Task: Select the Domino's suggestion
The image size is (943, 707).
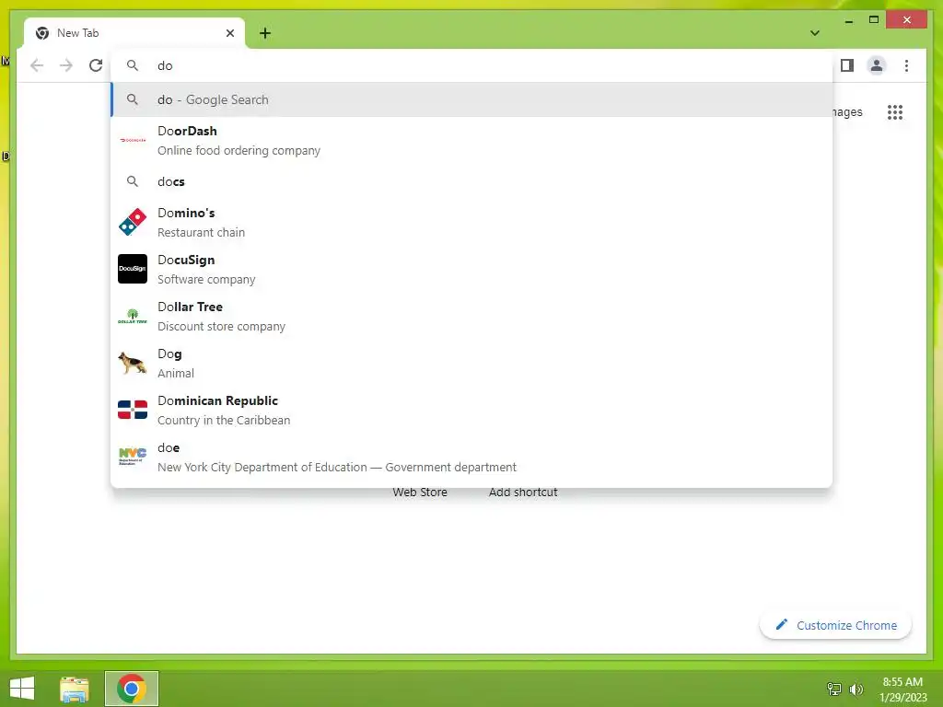Action: point(471,223)
